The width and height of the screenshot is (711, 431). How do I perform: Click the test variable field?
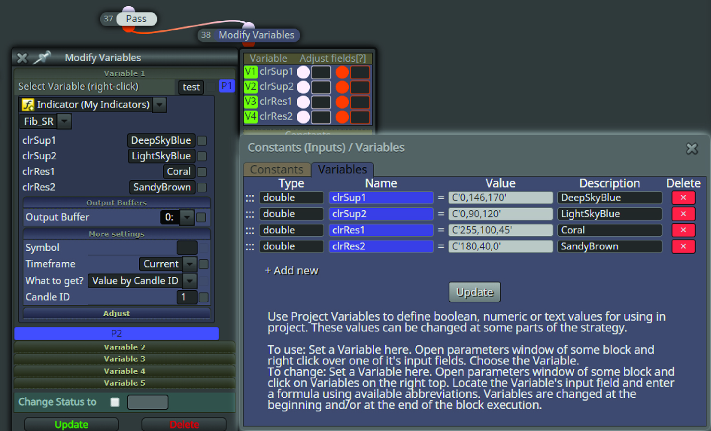(191, 87)
